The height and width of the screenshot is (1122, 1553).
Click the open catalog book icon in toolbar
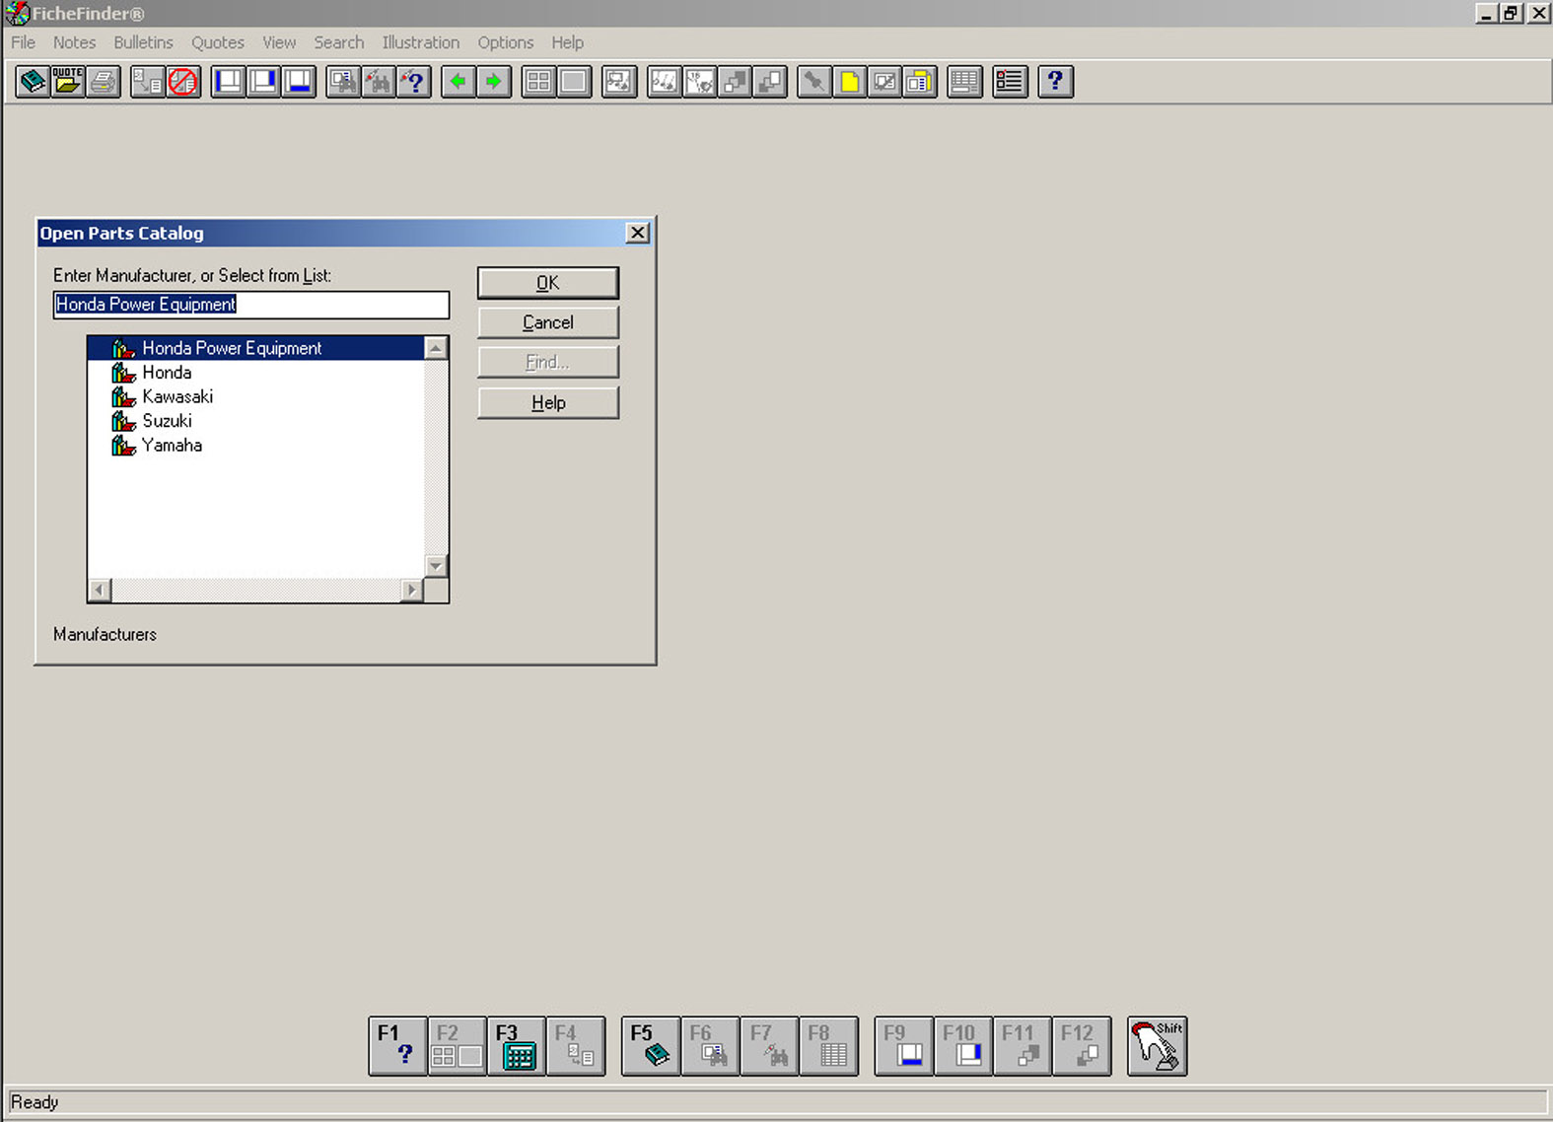pyautogui.click(x=33, y=82)
